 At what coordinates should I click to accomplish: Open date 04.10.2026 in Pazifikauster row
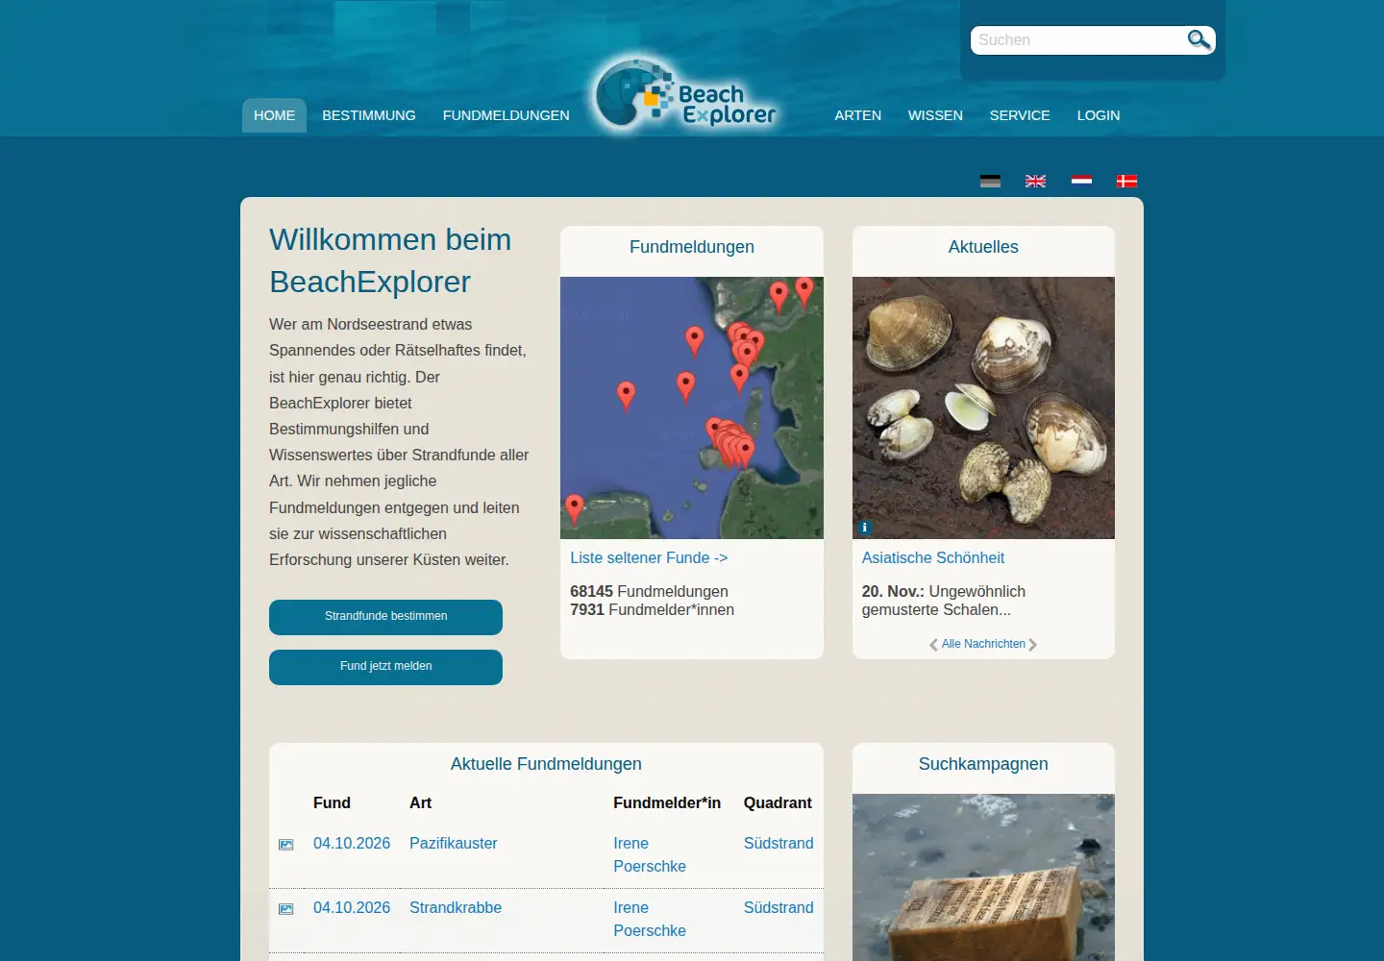tap(352, 843)
